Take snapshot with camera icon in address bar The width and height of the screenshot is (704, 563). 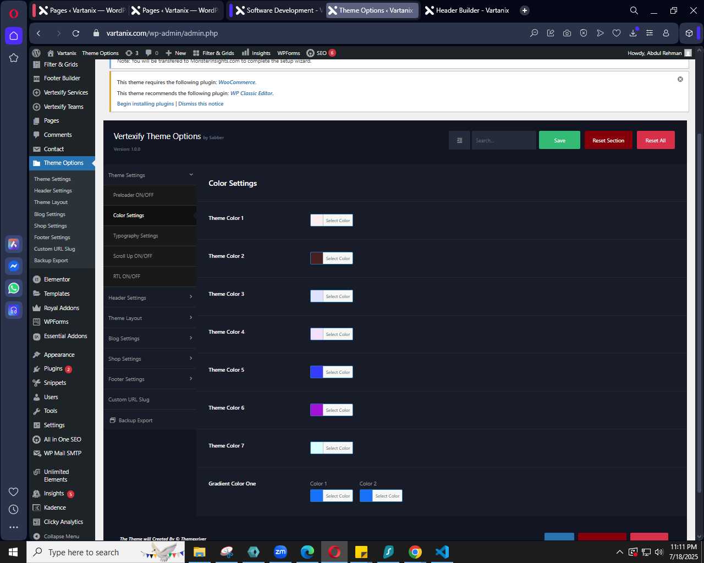(x=567, y=34)
